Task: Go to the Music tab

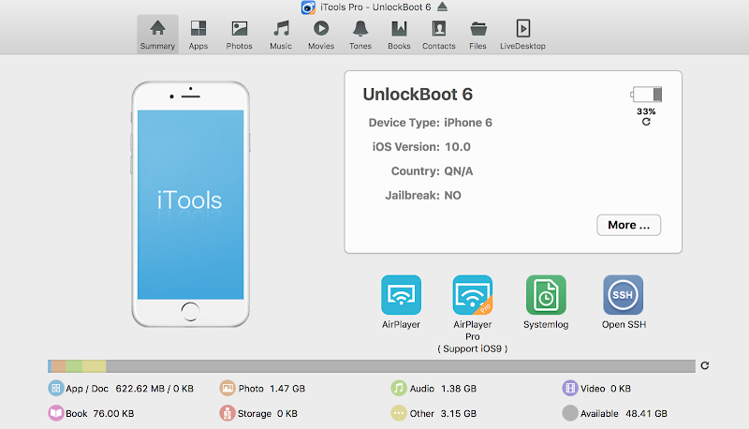Action: click(x=281, y=35)
